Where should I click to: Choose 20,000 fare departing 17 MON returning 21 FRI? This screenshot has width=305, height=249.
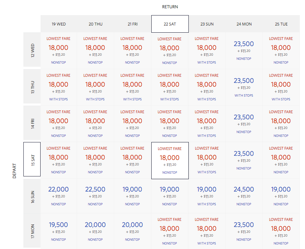(132, 231)
